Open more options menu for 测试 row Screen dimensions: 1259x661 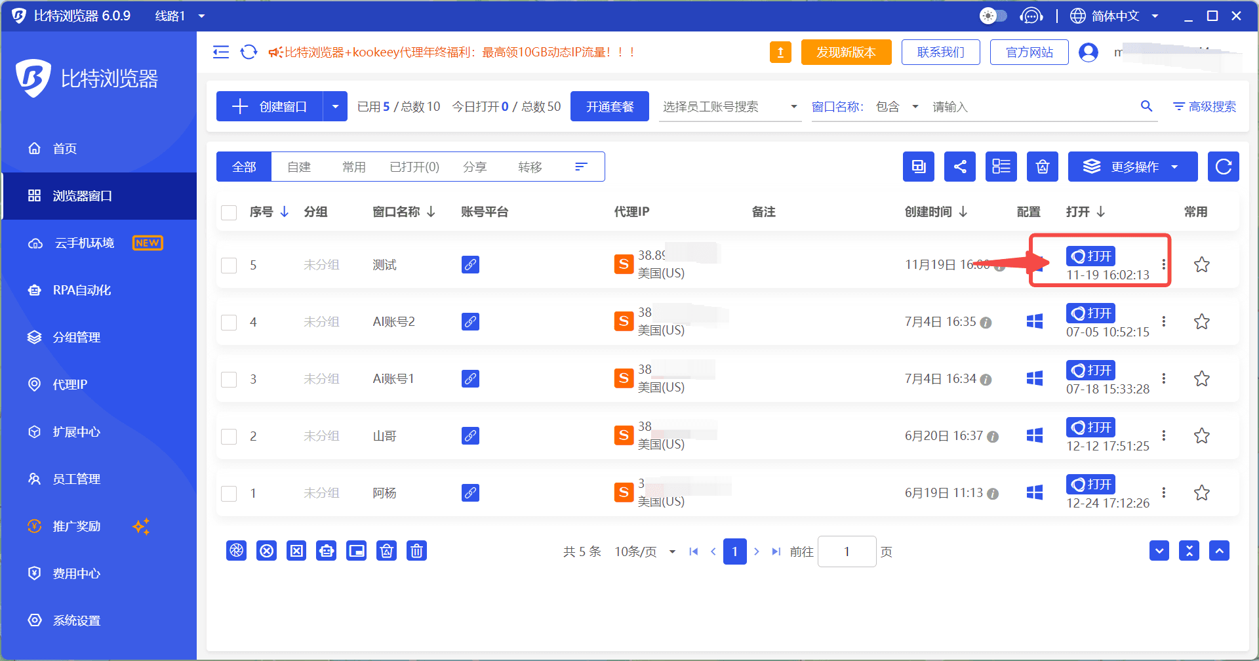[1164, 264]
